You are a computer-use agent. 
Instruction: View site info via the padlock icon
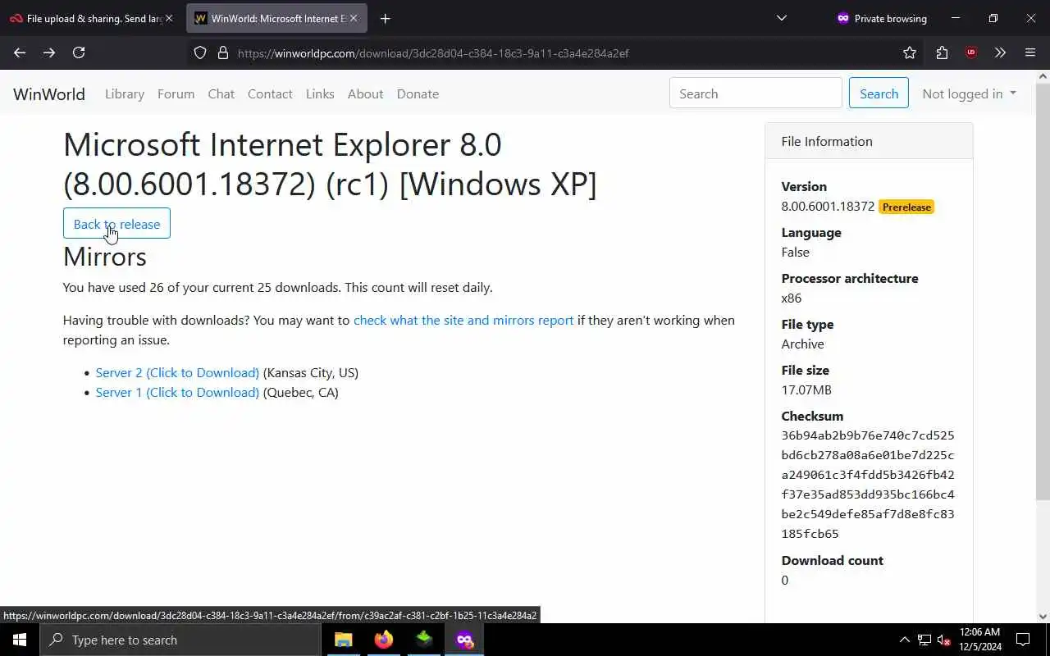[x=222, y=52]
